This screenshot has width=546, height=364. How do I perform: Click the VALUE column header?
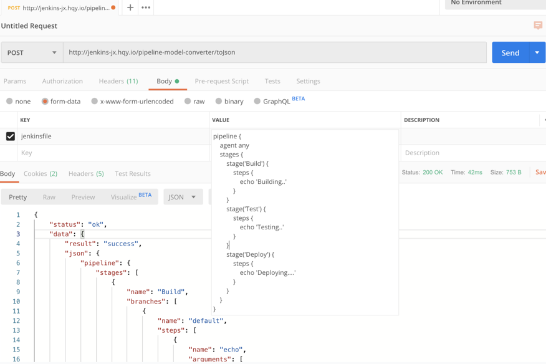coord(221,120)
